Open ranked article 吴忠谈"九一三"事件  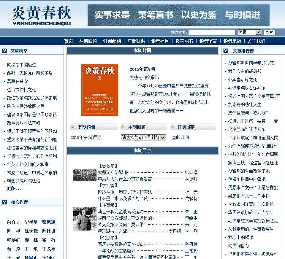(x=249, y=196)
